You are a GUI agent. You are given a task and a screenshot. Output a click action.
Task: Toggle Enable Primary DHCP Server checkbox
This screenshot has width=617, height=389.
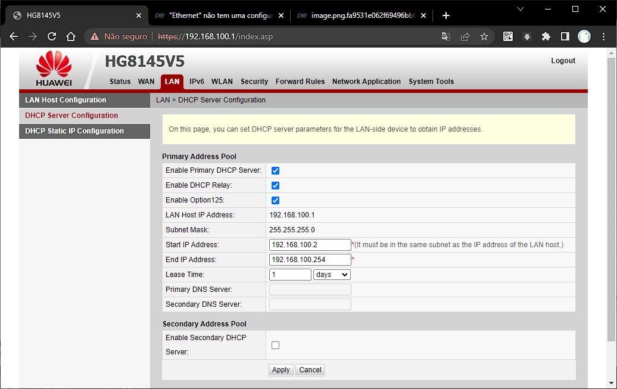click(275, 170)
